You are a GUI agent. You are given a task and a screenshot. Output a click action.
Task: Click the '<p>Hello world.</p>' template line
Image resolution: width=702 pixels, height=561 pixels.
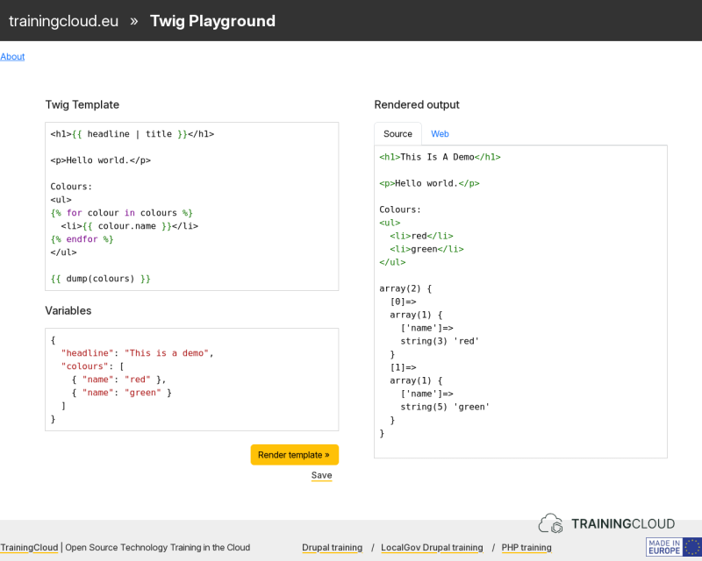pyautogui.click(x=101, y=160)
